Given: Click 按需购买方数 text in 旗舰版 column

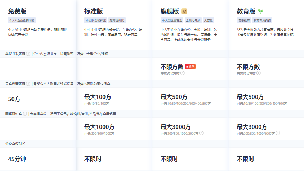Looking at the screenshot, I should (170, 74).
